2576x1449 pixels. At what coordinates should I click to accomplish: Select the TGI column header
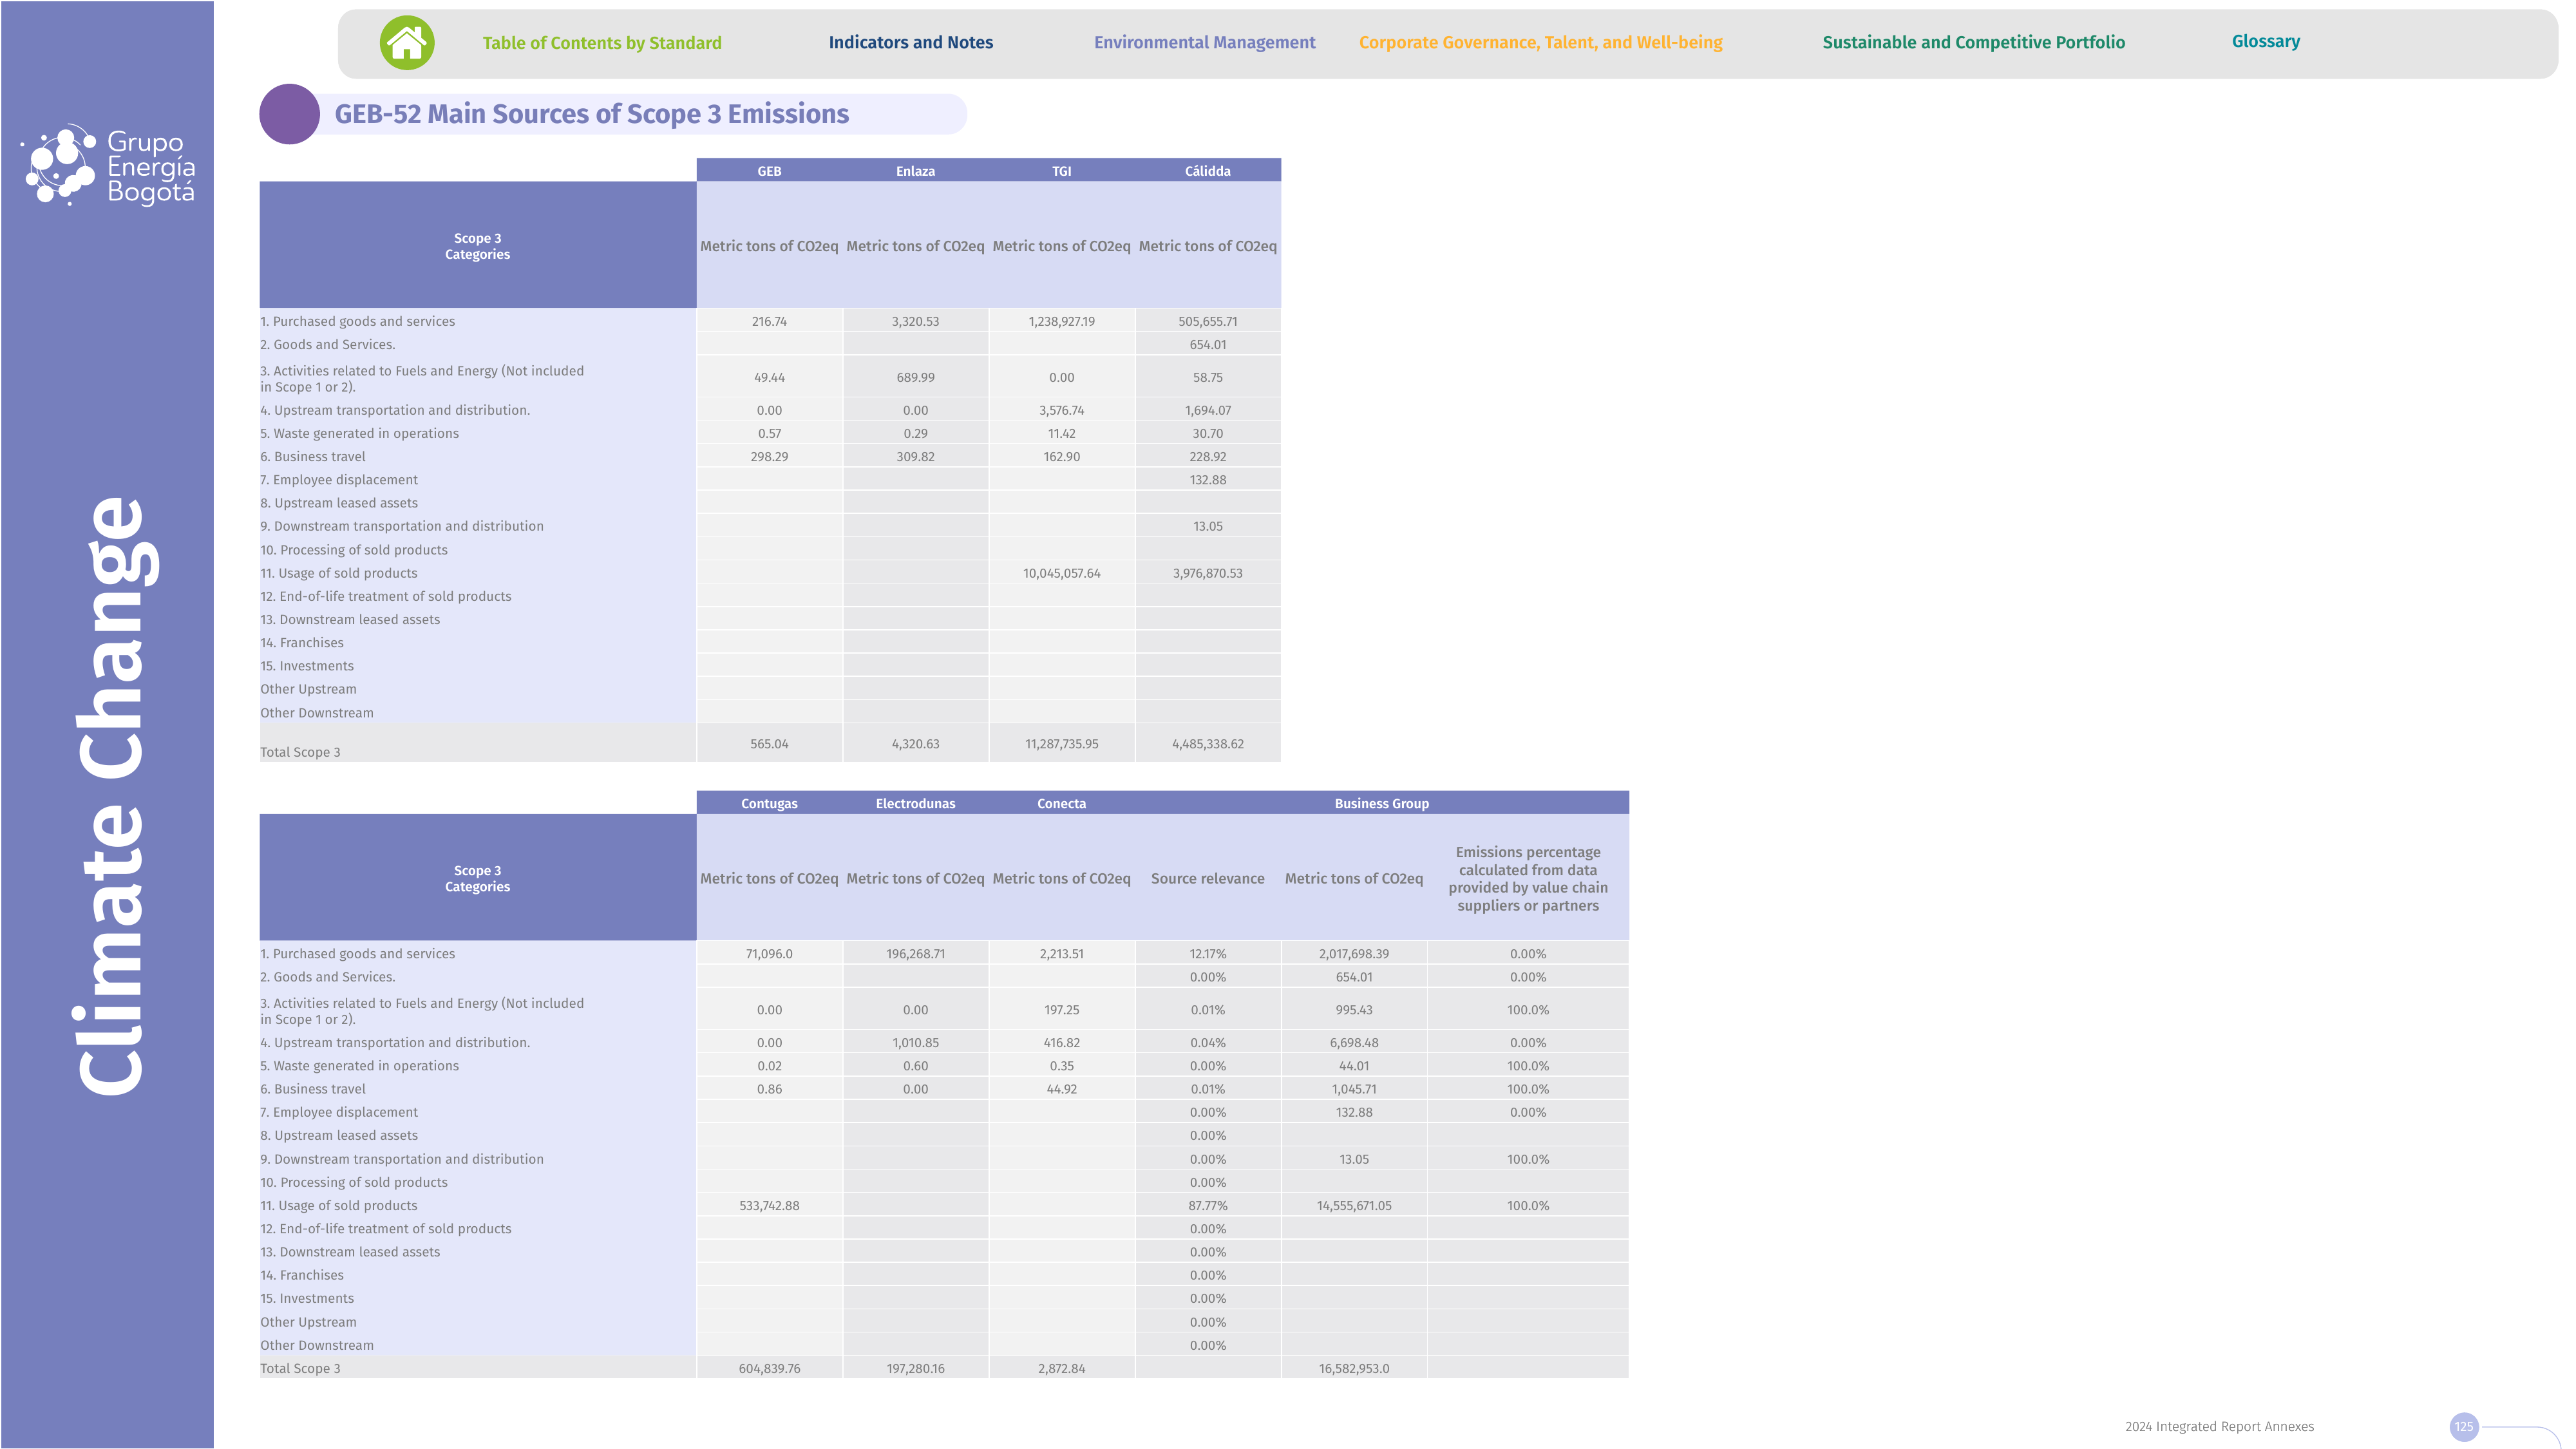[x=1061, y=171]
